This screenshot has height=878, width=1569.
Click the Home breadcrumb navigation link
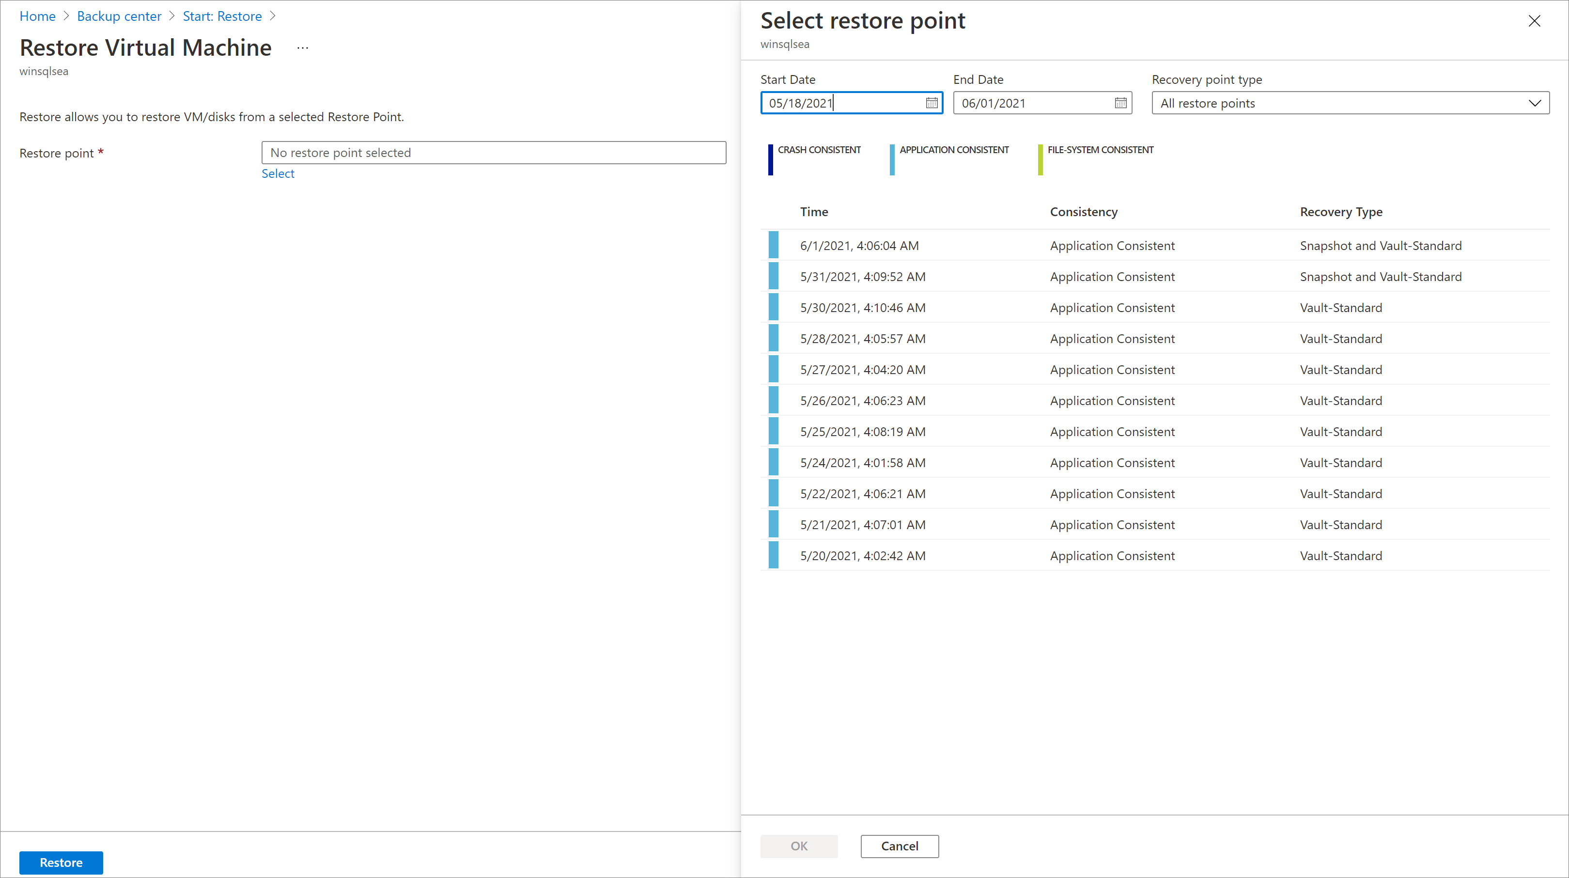37,15
